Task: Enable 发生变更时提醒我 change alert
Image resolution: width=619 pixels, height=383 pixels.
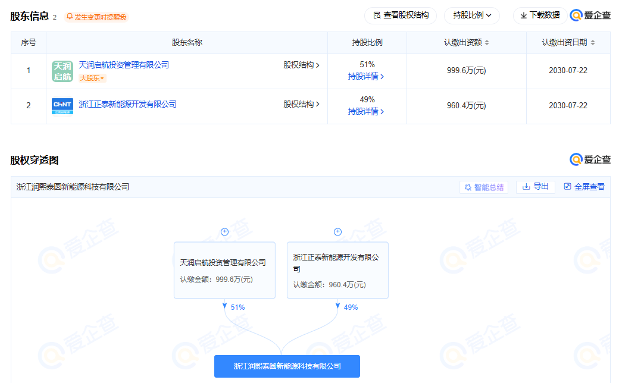Action: (x=96, y=17)
